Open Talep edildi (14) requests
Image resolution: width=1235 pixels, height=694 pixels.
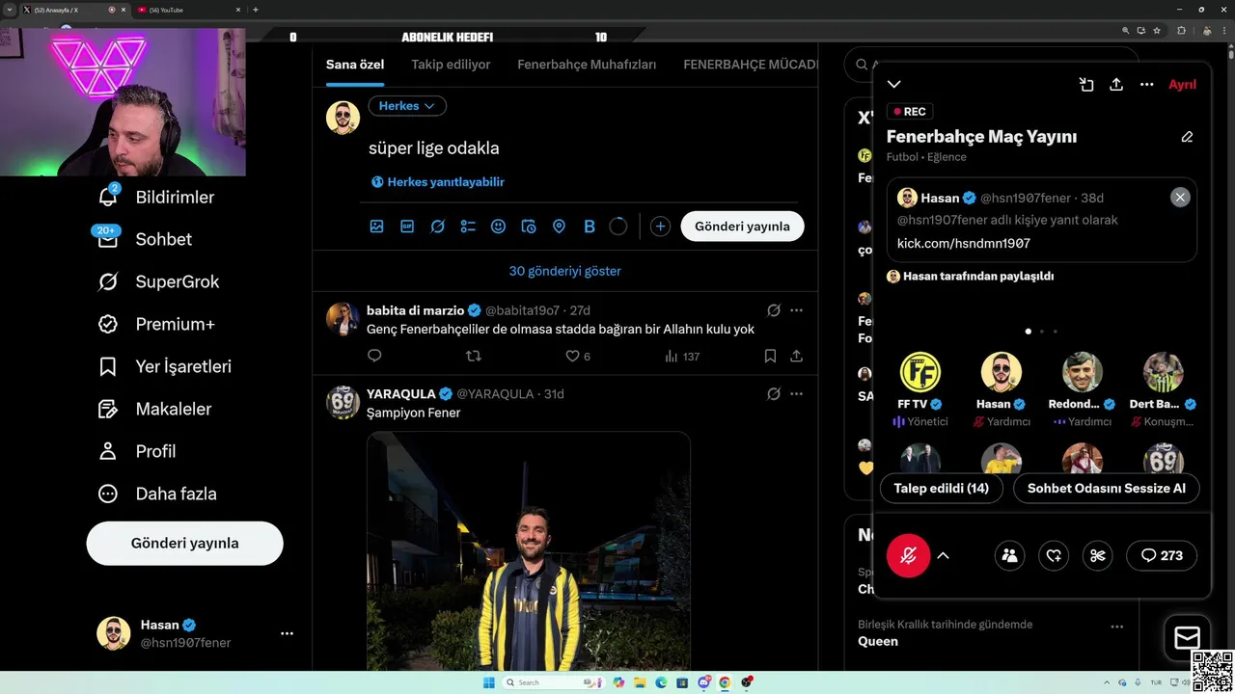tap(941, 489)
